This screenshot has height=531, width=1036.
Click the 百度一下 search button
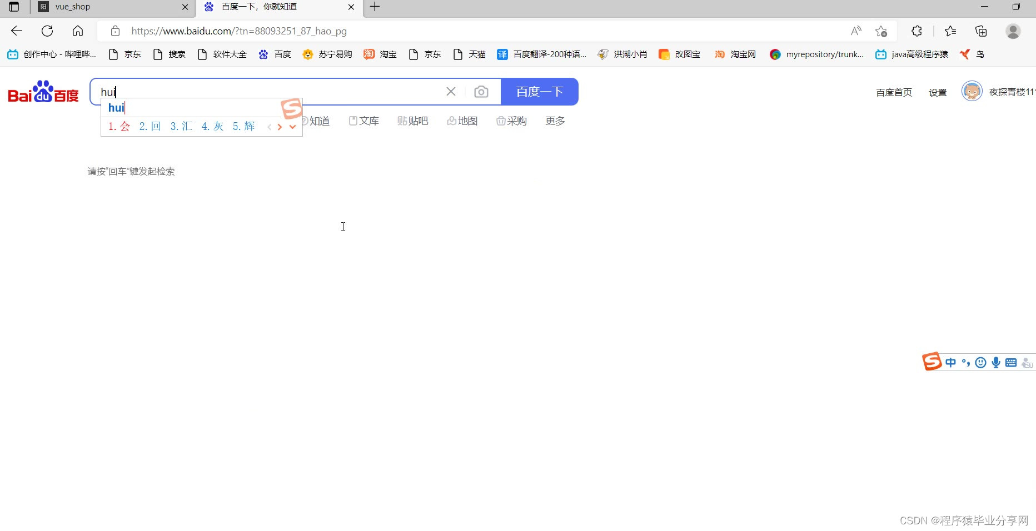pos(540,92)
